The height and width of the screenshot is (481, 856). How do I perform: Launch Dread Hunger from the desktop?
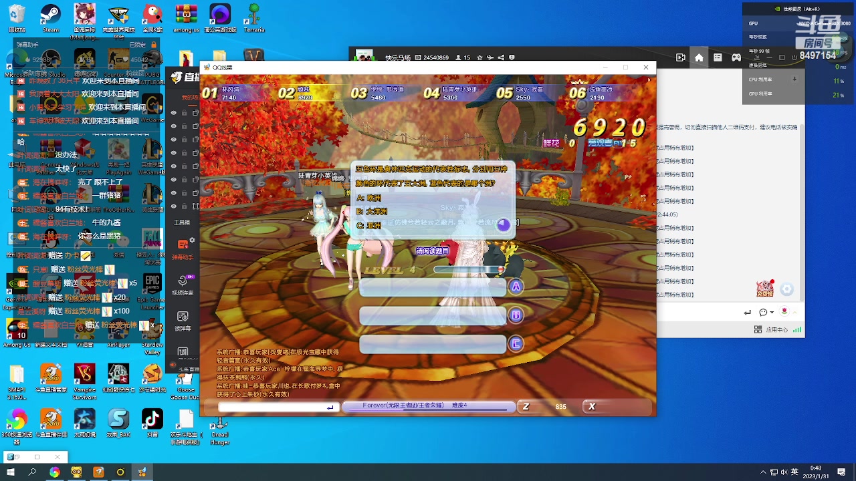point(220,431)
